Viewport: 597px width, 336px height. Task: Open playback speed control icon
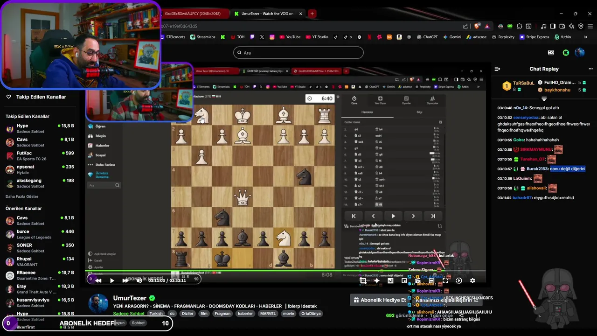[459, 280]
